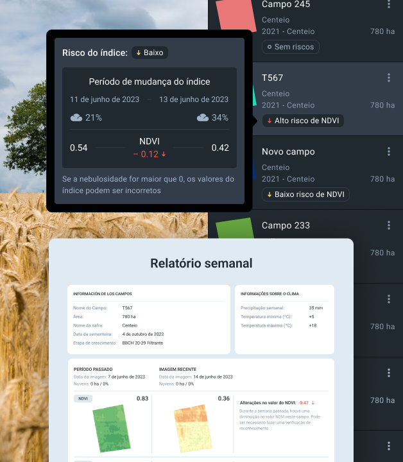Click the cloud icon next to 21%
403x462 pixels.
tap(76, 117)
